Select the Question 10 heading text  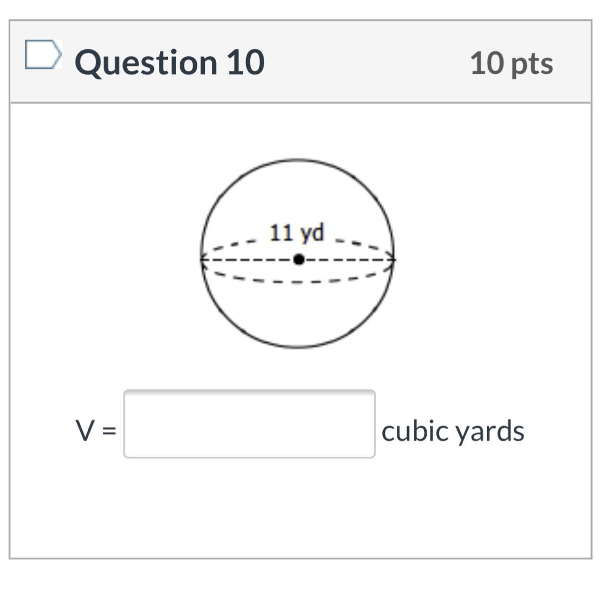(x=170, y=63)
